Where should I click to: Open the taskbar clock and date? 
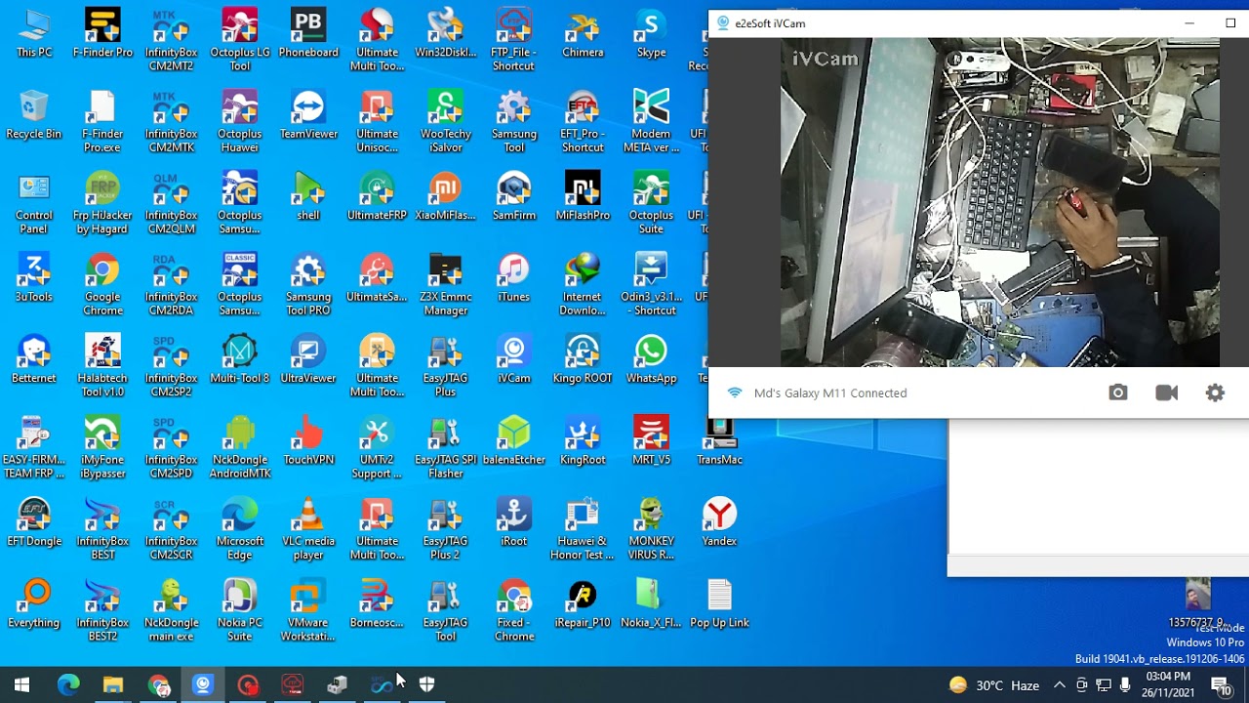(x=1168, y=684)
